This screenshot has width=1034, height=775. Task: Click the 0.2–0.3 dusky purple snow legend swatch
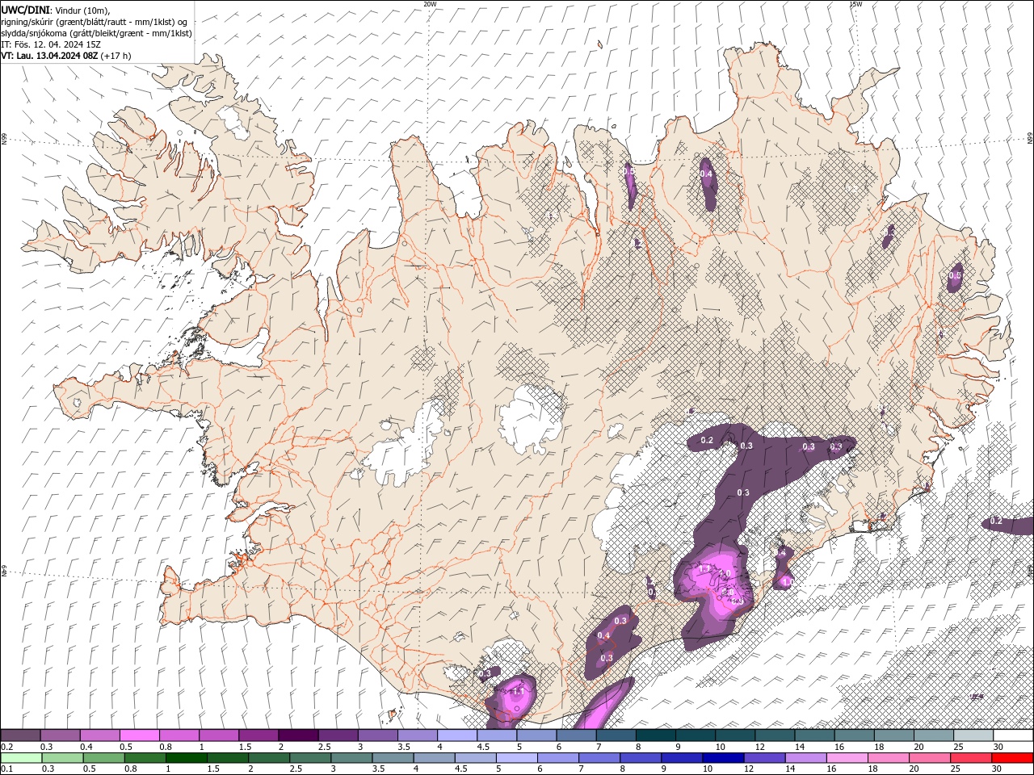click(x=21, y=735)
